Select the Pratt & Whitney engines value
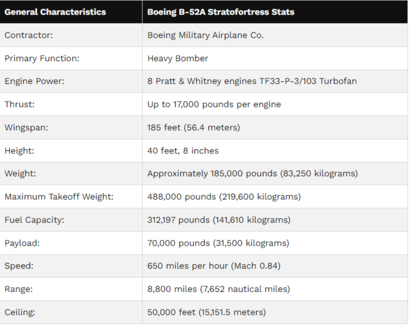Viewport: 409px width, 325px height. pos(252,81)
